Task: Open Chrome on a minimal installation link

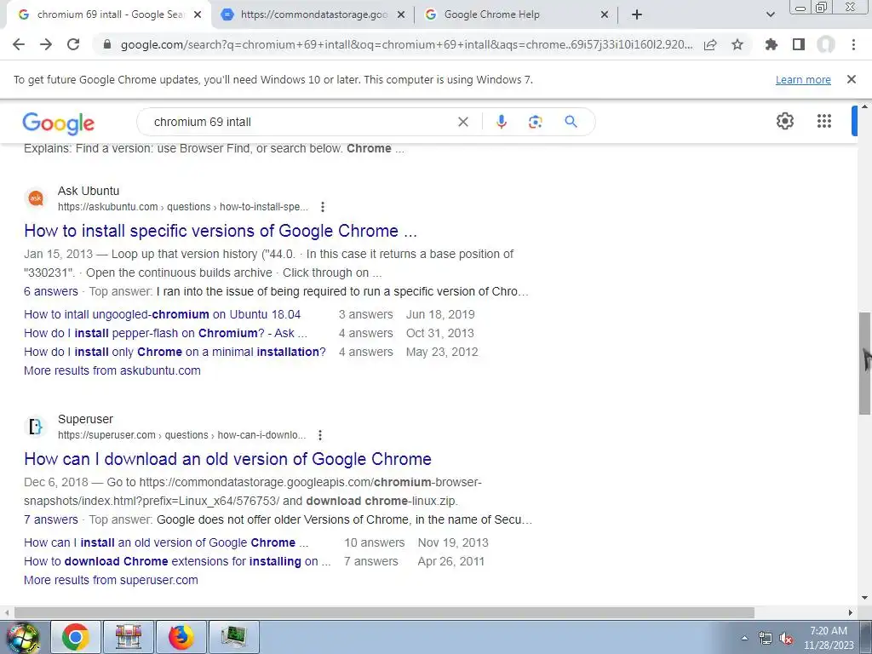Action: pos(175,352)
